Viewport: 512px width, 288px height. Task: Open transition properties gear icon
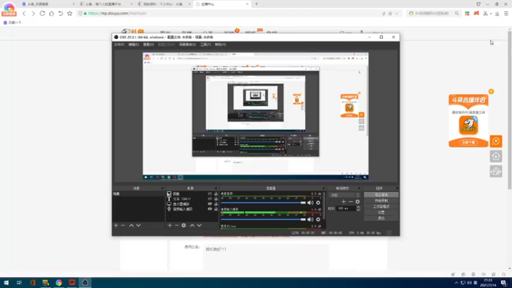[358, 202]
